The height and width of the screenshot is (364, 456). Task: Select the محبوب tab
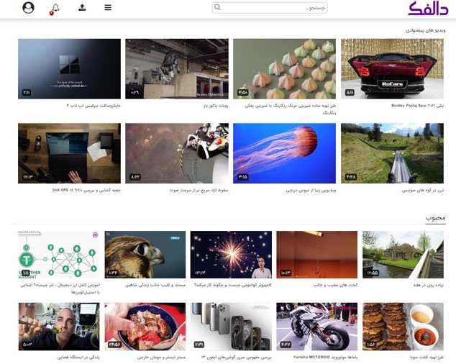tap(435, 218)
